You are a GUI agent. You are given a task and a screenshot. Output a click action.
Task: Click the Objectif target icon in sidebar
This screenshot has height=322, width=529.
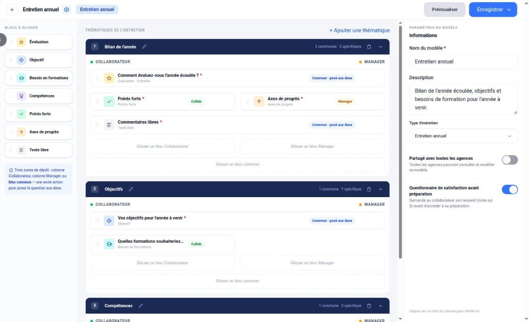tap(22, 60)
